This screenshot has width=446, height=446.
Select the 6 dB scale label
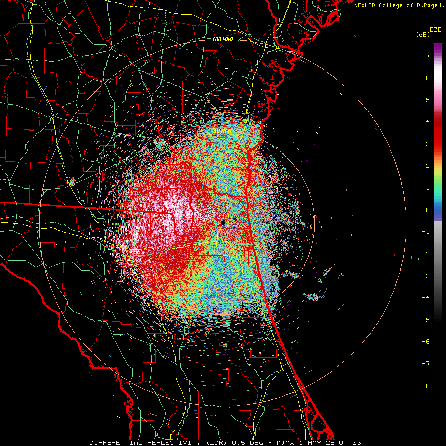point(428,78)
